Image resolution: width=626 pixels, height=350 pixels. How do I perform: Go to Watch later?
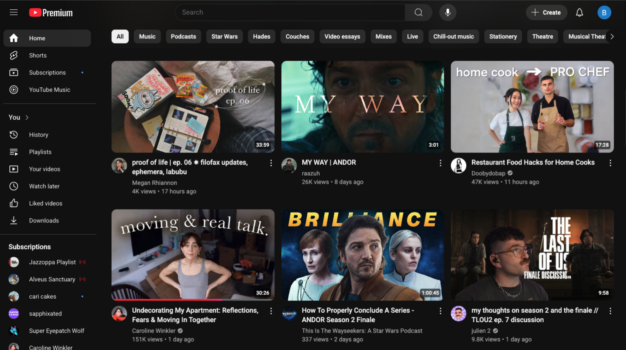(x=44, y=186)
